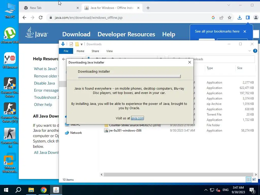This screenshot has width=260, height=195.
Task: Open the View ribbon tab
Action: (109, 51)
